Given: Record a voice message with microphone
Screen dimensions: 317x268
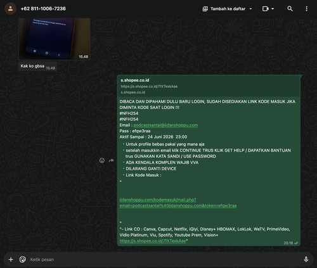Looking at the screenshot, I should (x=306, y=259).
